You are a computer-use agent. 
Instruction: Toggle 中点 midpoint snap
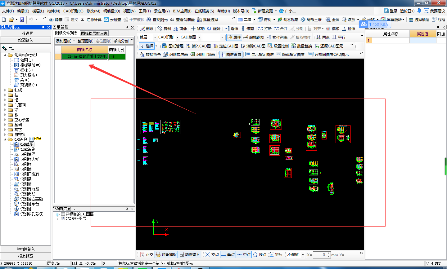pos(244,254)
